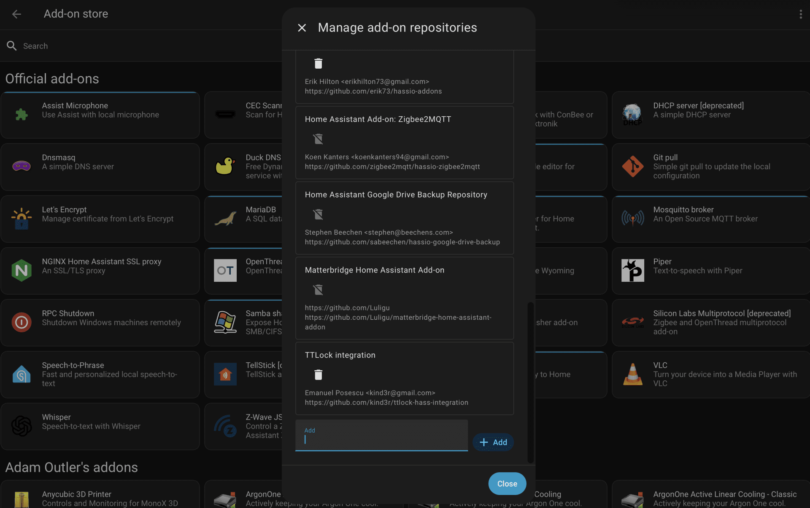Screen dimensions: 810x508
Task: Delete the TTLock integration repository
Action: [318, 375]
